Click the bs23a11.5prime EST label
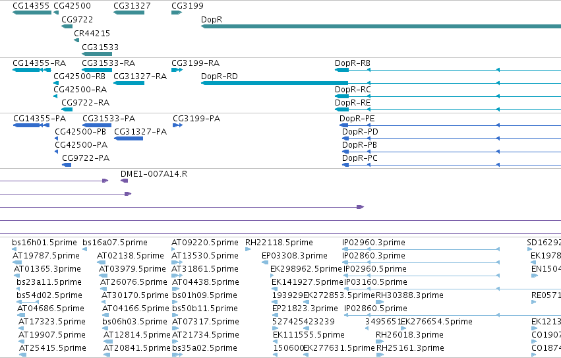This screenshot has width=561, height=358. click(49, 282)
